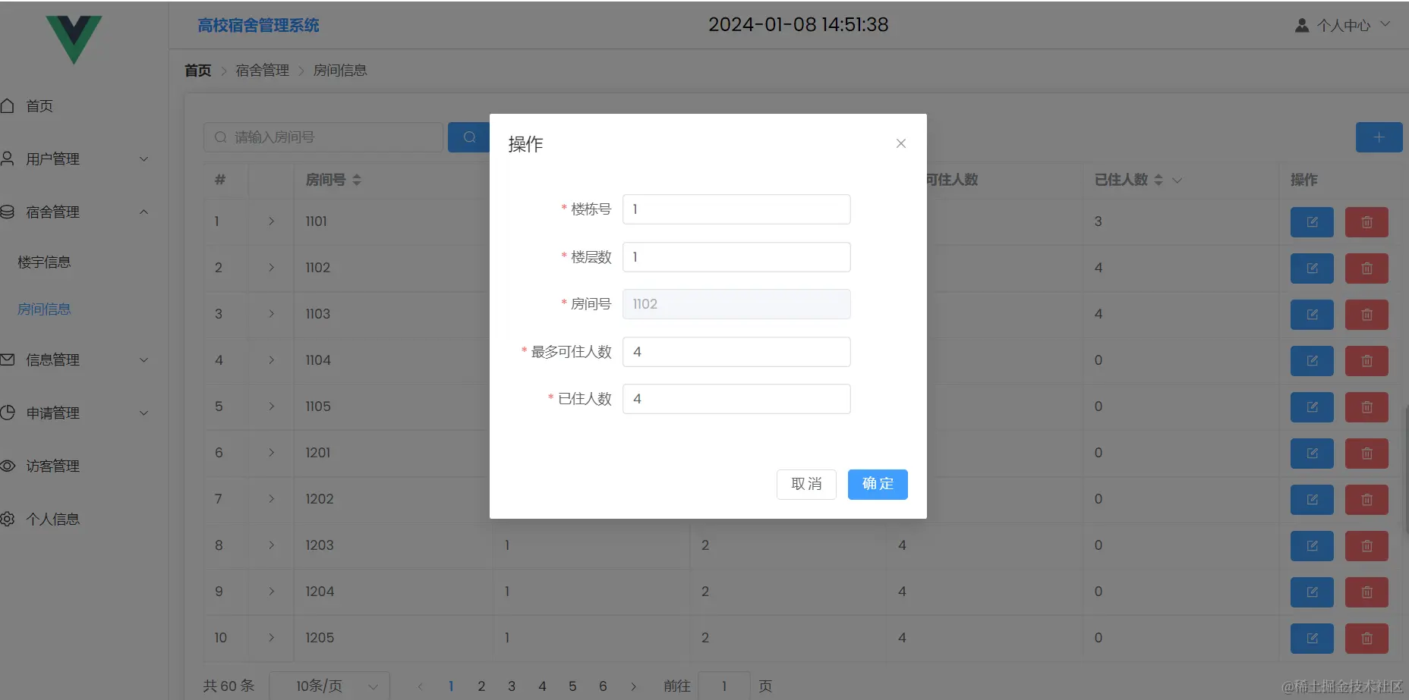This screenshot has width=1409, height=700.
Task: Click the 楼栋号 input field
Action: click(x=736, y=209)
